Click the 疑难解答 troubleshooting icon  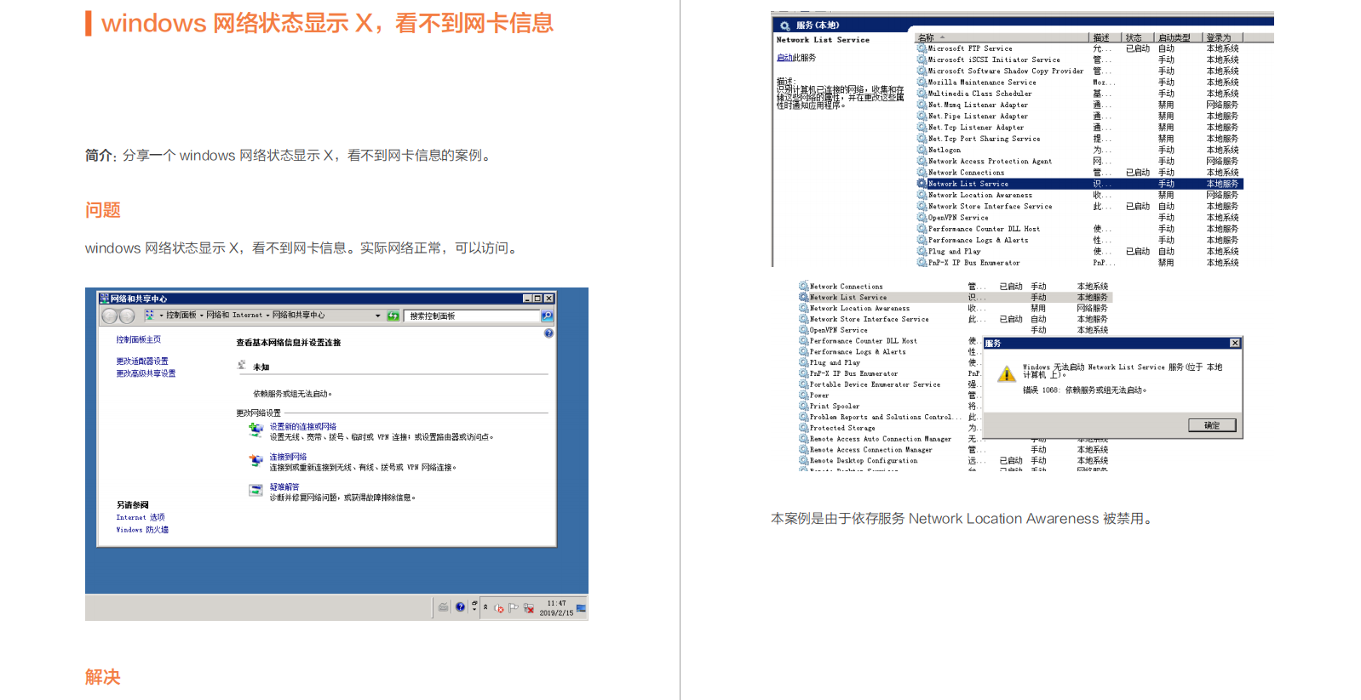256,491
